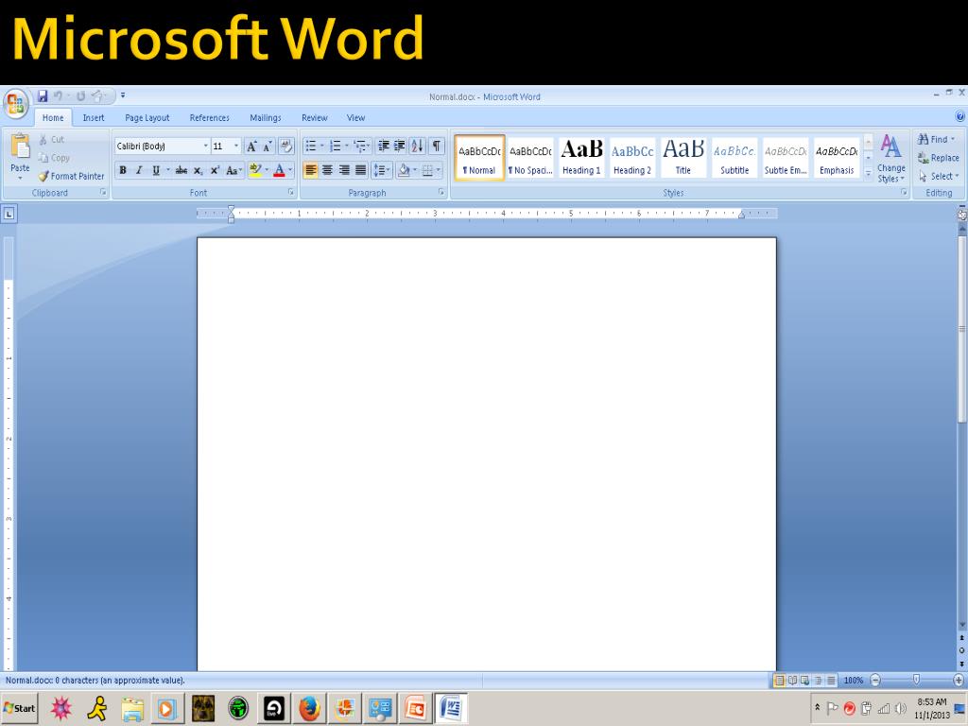968x726 pixels.
Task: Click the vertical scrollbar down arrow
Action: (x=961, y=626)
